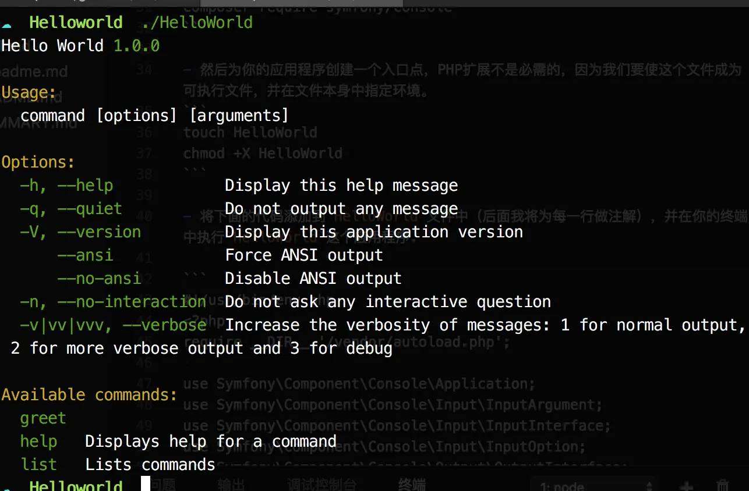Click the 'greet' command
The image size is (749, 491).
[43, 418]
